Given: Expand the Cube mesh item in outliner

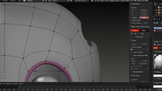Looking at the screenshot, I should (x=156, y=13).
